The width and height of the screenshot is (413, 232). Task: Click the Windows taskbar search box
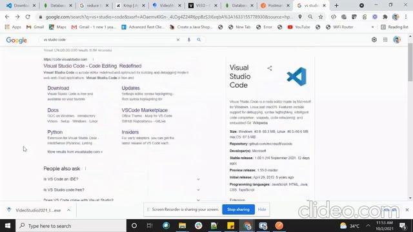point(71,226)
